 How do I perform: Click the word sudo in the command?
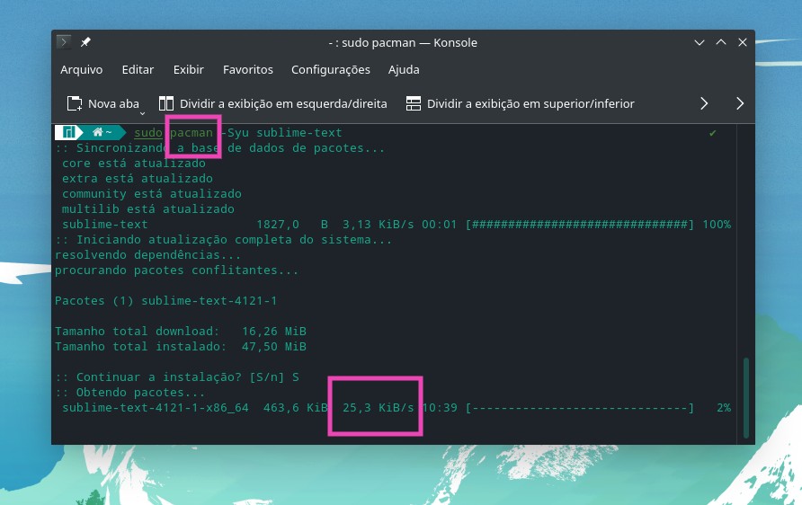148,133
